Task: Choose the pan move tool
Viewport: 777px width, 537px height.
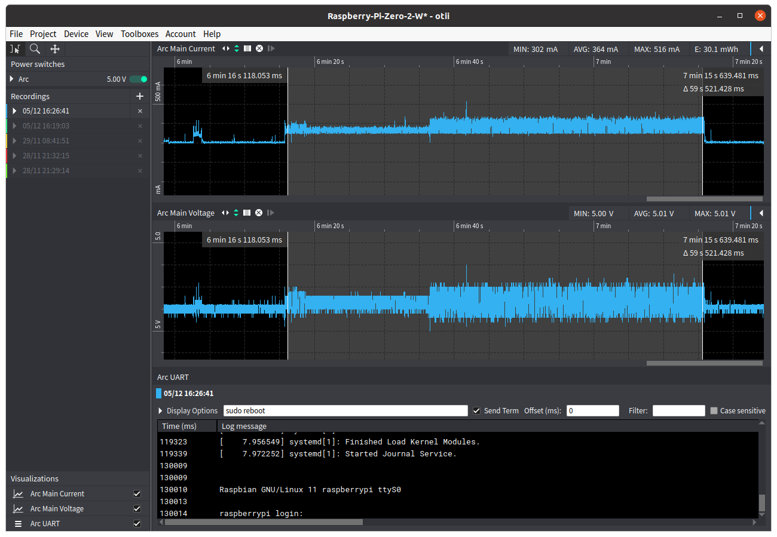Action: pos(55,49)
